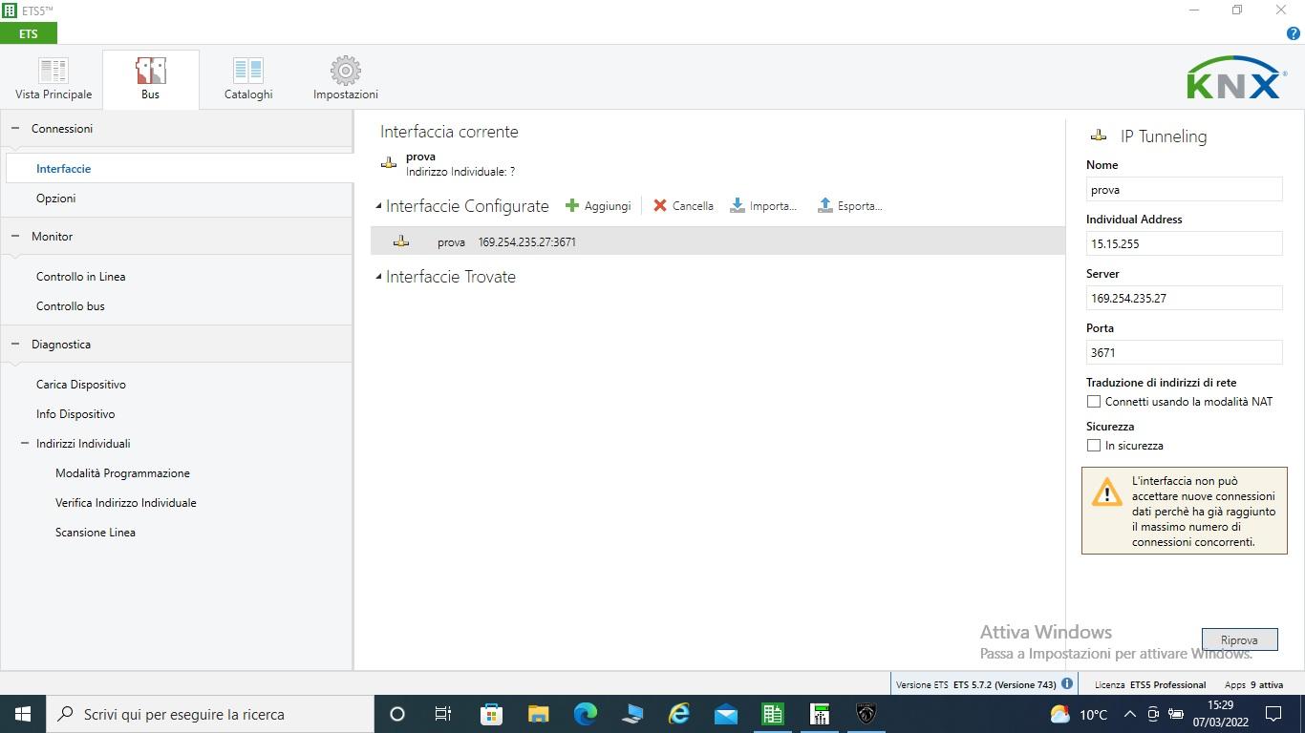Open the Vista Principale tab
The height and width of the screenshot is (733, 1305).
(53, 79)
